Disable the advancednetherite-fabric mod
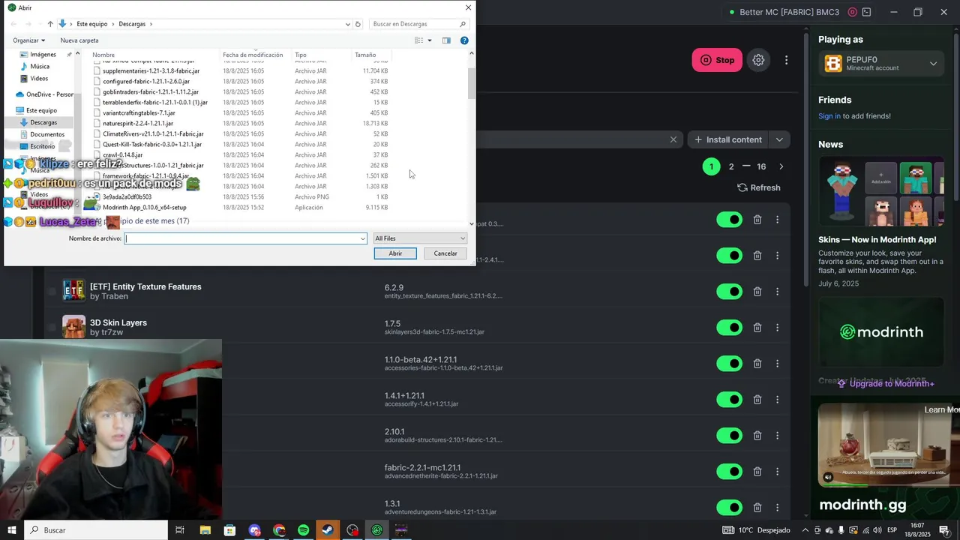The height and width of the screenshot is (540, 960). pos(729,472)
